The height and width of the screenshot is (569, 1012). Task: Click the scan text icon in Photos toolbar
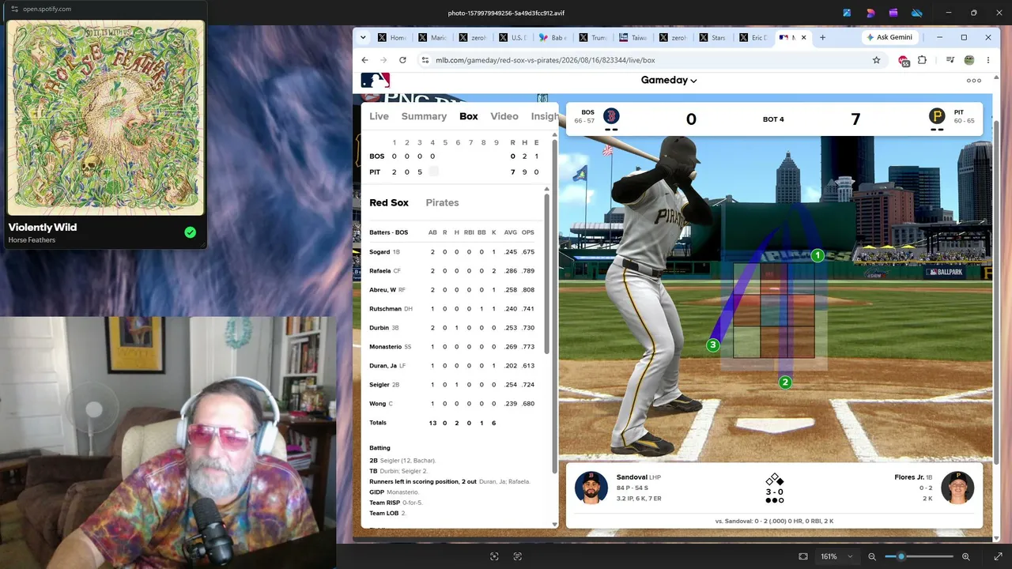click(x=518, y=556)
